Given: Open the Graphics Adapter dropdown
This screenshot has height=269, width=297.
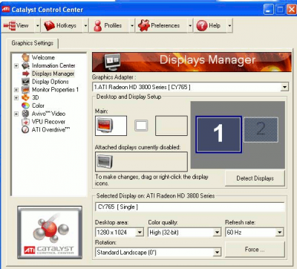Looking at the screenshot, I should [284, 87].
